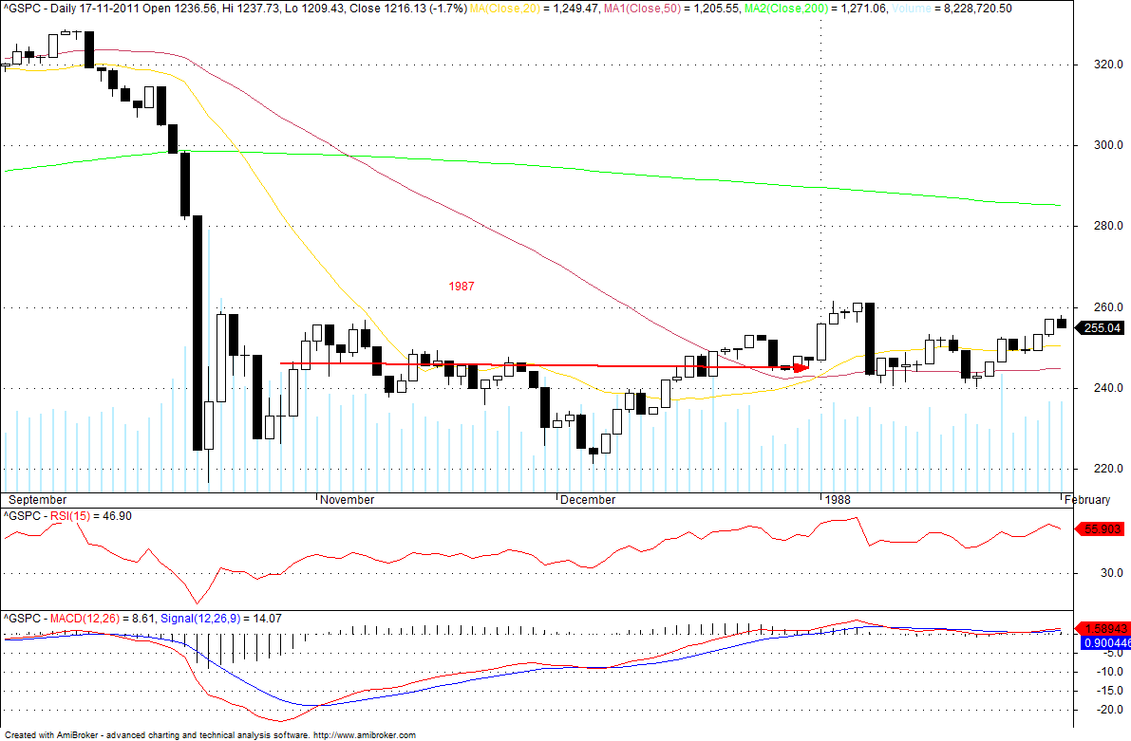The image size is (1131, 741).
Task: Select the Signal(12,26,9) = 14.07 label
Action: click(220, 619)
